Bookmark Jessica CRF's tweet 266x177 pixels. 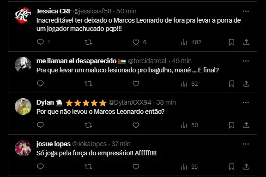(231, 42)
